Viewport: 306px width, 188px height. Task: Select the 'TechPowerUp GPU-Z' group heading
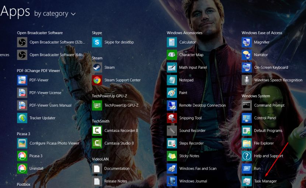[109, 96]
